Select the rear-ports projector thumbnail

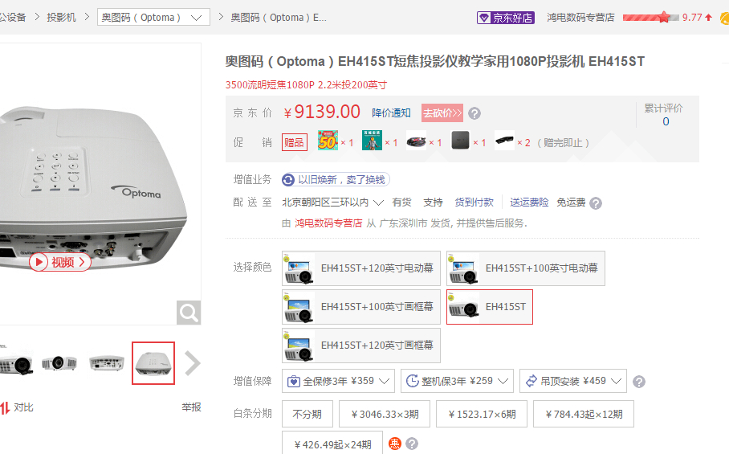[107, 363]
